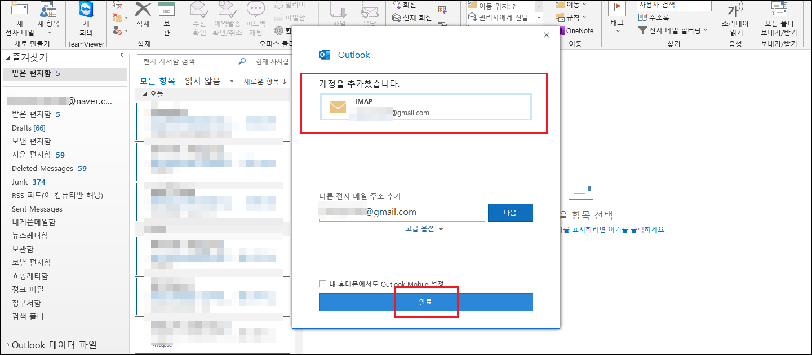The height and width of the screenshot is (355, 812).
Task: Open sort menu 새로운 항목
Action: click(265, 82)
